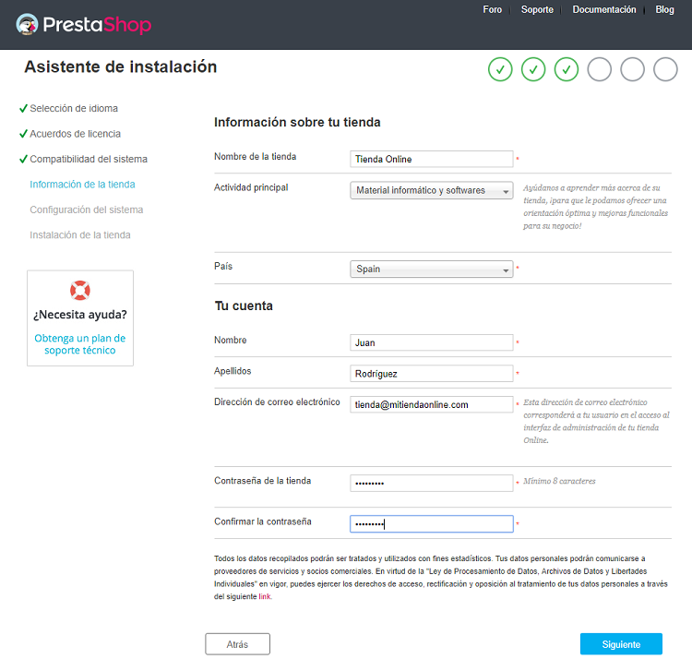
Task: Go to the Soporte page
Action: pos(537,10)
